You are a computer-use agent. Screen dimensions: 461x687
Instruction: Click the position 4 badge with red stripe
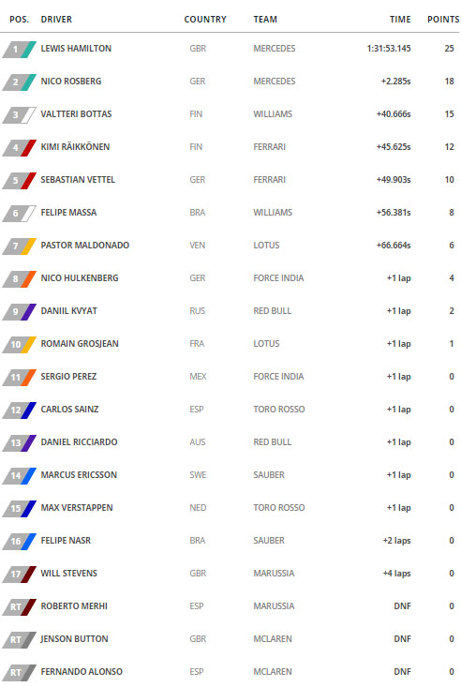pyautogui.click(x=20, y=148)
